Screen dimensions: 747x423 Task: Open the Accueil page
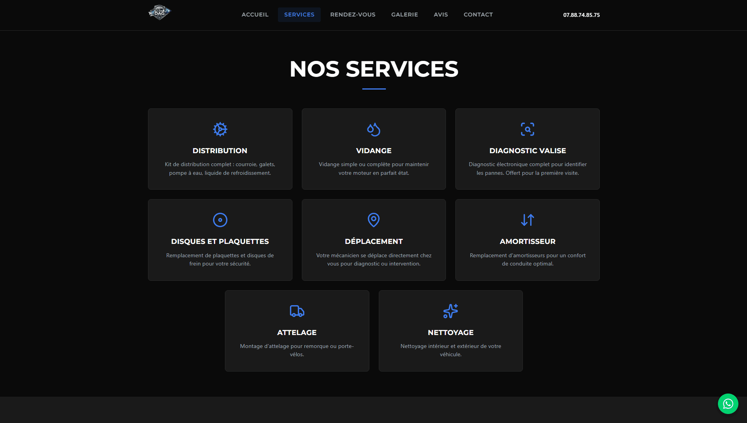click(255, 15)
